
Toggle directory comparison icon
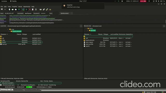point(44,10)
